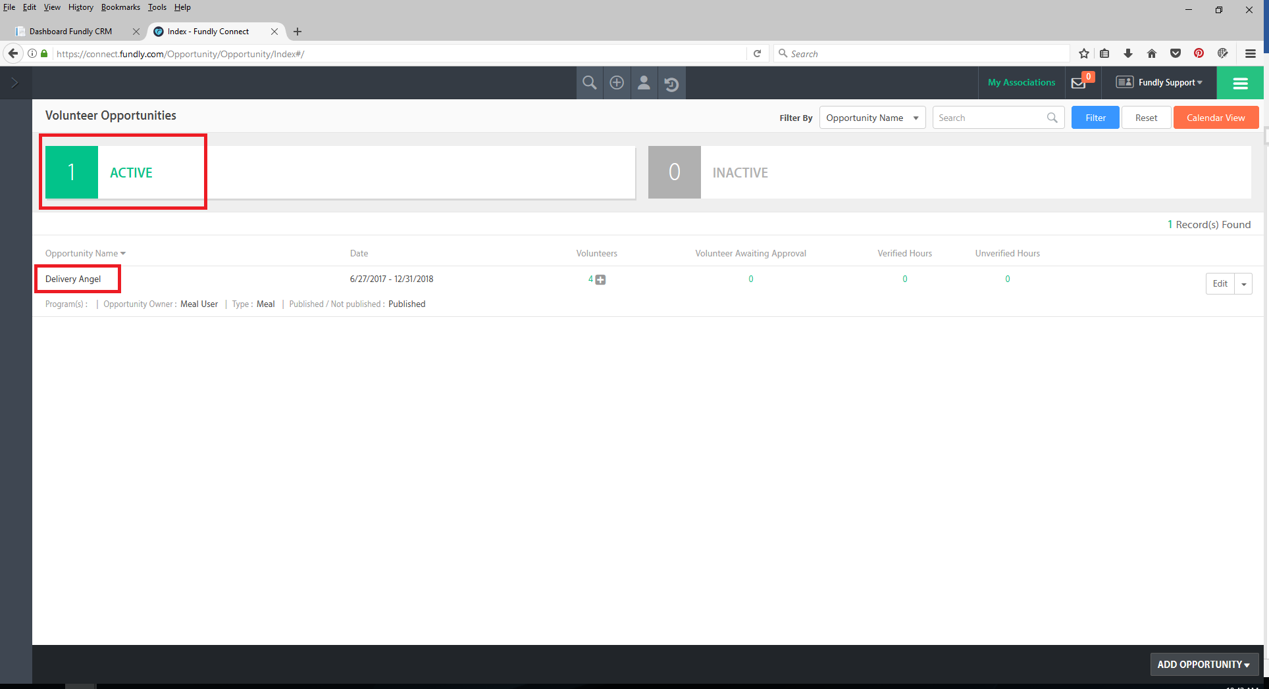Expand the left sidebar with the chevron arrow

click(x=15, y=83)
